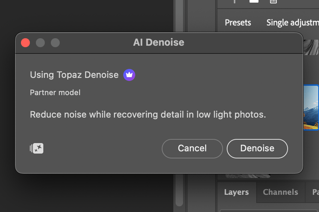Click the AI Denoise dialog title
The width and height of the screenshot is (319, 212).
point(159,42)
